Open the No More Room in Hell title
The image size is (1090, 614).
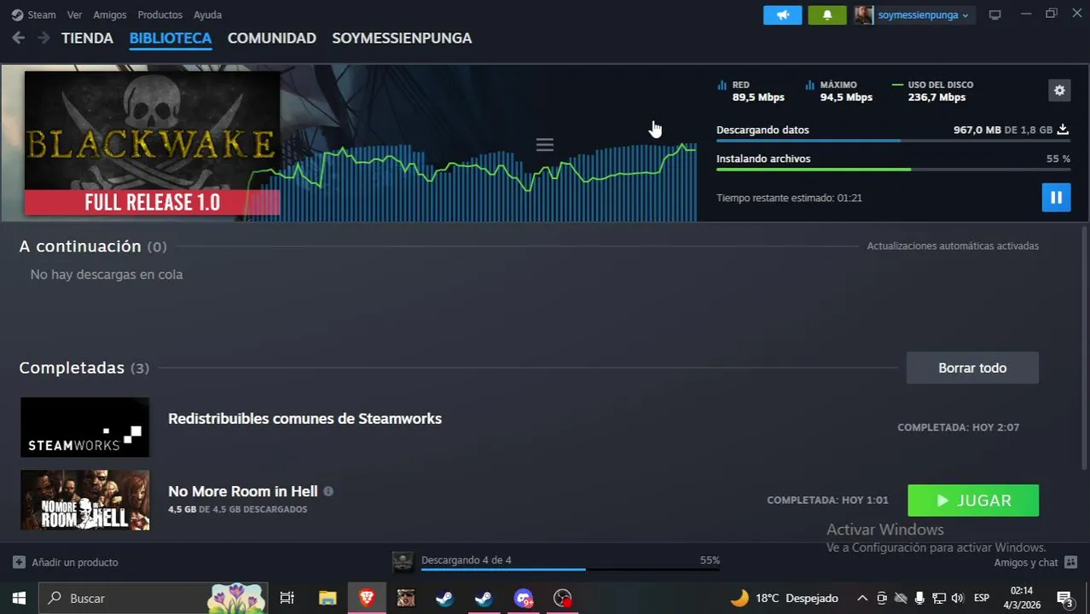[243, 491]
